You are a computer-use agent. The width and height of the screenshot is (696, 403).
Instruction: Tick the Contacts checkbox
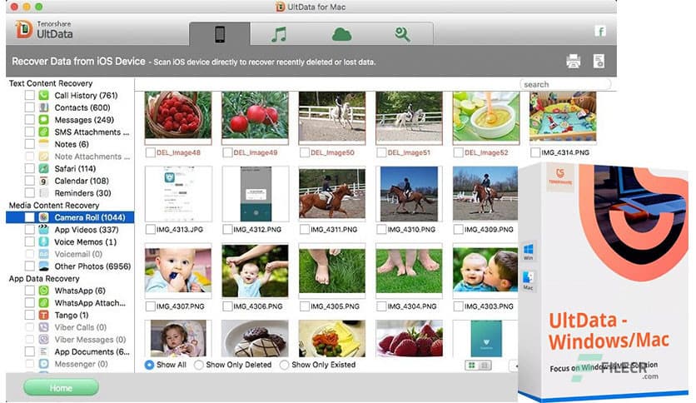[x=30, y=107]
